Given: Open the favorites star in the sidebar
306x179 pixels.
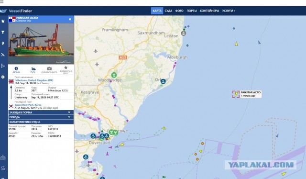Looking at the screenshot, I should coord(3,21).
